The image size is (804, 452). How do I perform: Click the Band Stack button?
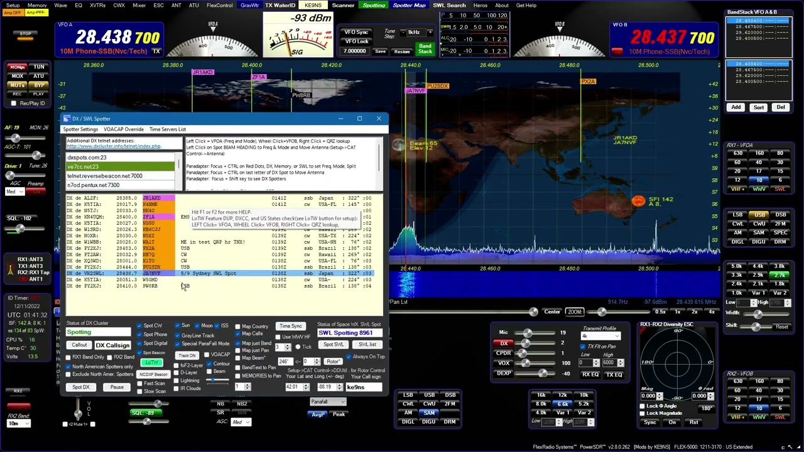pos(425,48)
